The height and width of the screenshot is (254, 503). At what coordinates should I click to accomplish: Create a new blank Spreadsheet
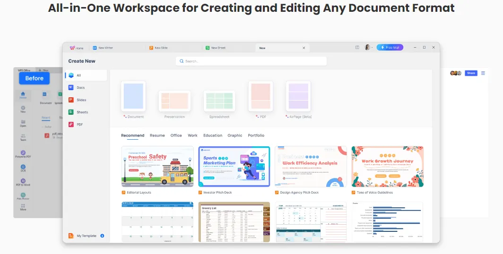coord(219,102)
